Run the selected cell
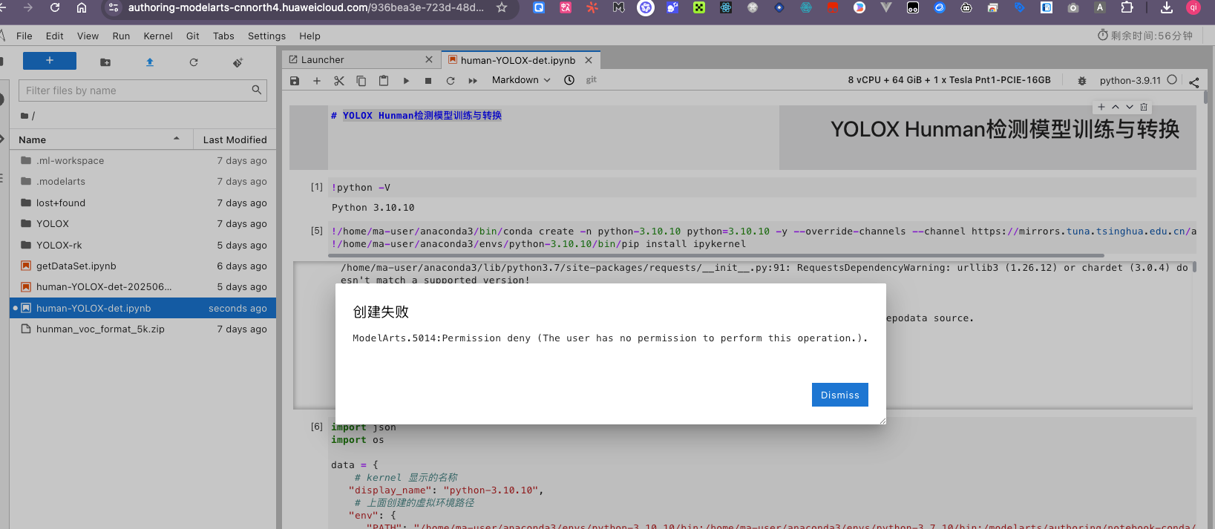 [406, 80]
